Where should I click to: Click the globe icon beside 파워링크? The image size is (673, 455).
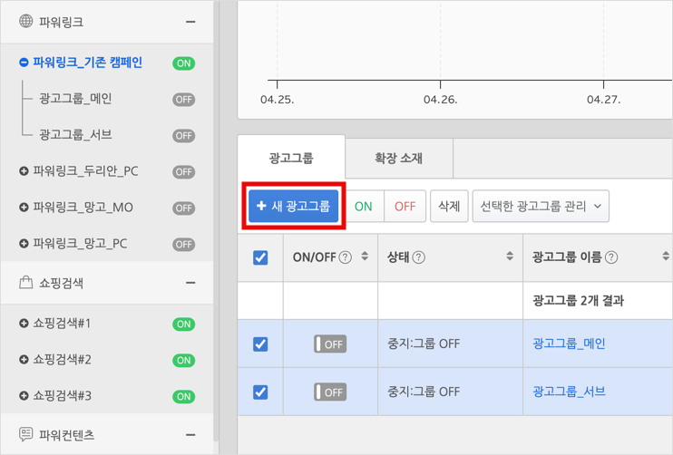coord(25,21)
